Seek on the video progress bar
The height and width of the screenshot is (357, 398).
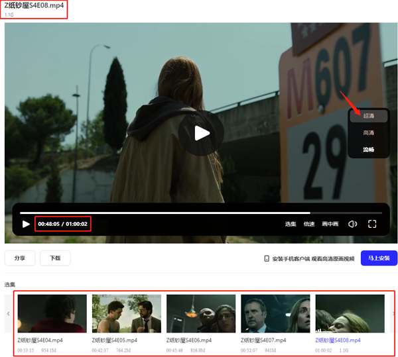pyautogui.click(x=201, y=213)
